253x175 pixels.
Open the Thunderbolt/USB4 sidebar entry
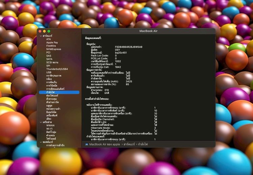tap(57, 69)
